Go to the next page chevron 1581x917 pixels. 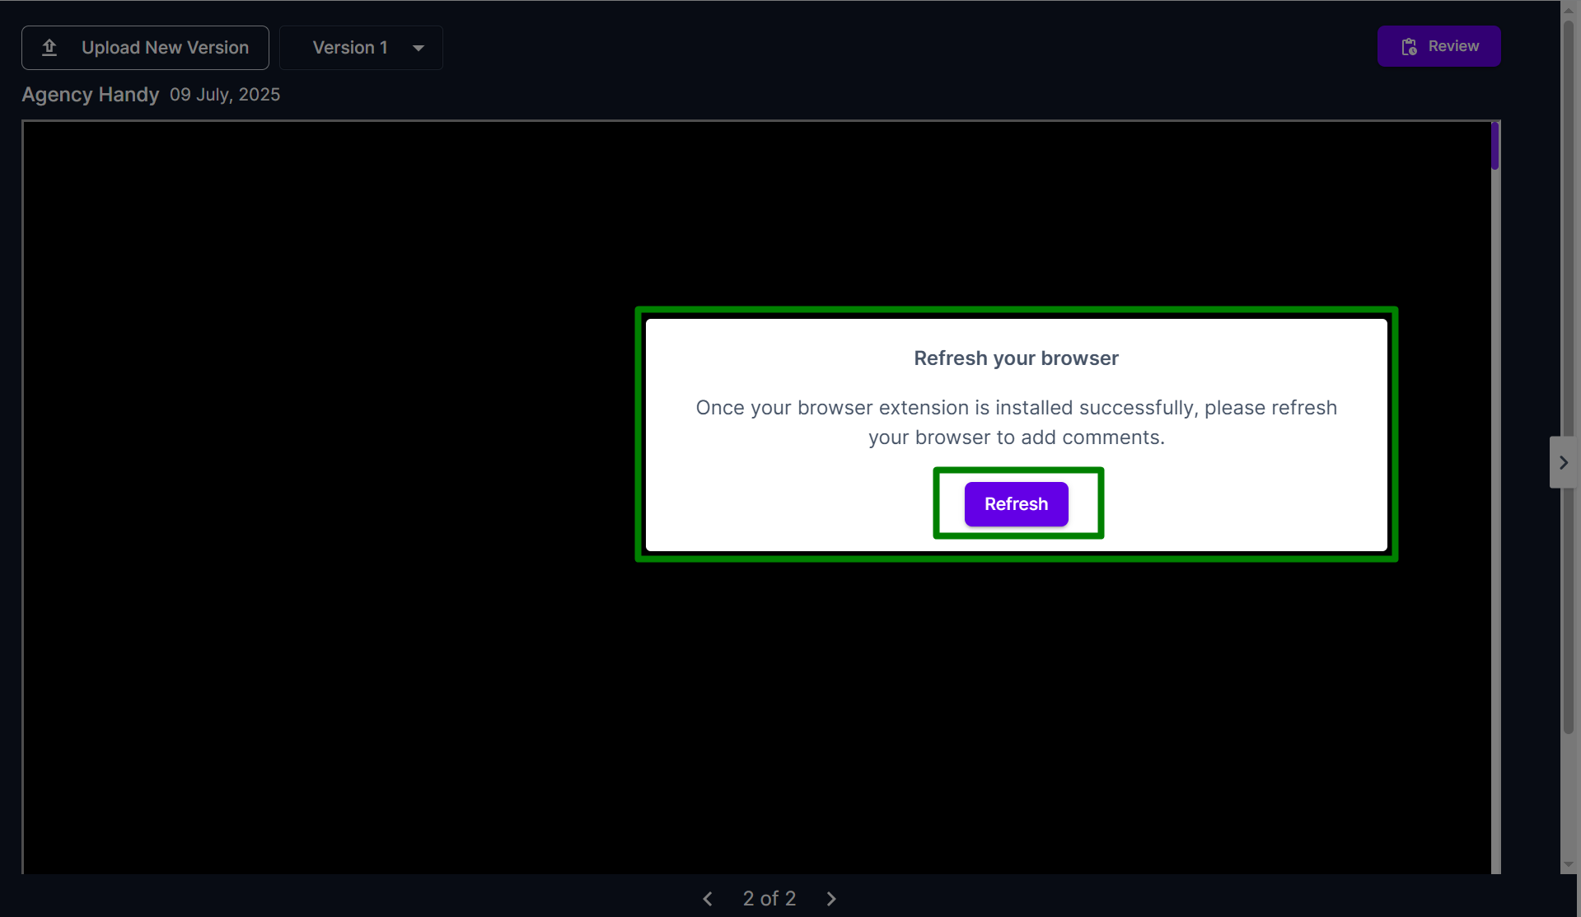[831, 899]
